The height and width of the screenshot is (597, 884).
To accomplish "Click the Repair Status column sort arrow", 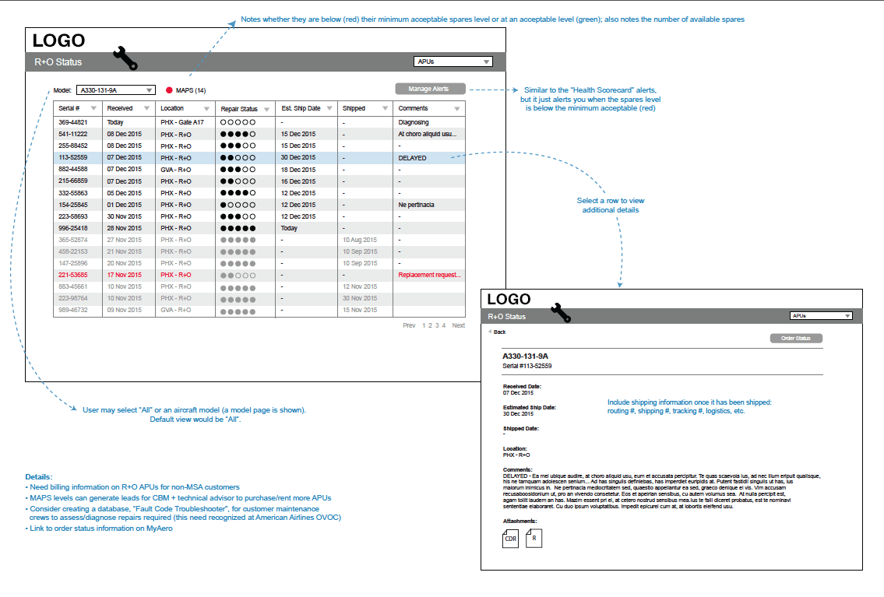I will pos(267,109).
